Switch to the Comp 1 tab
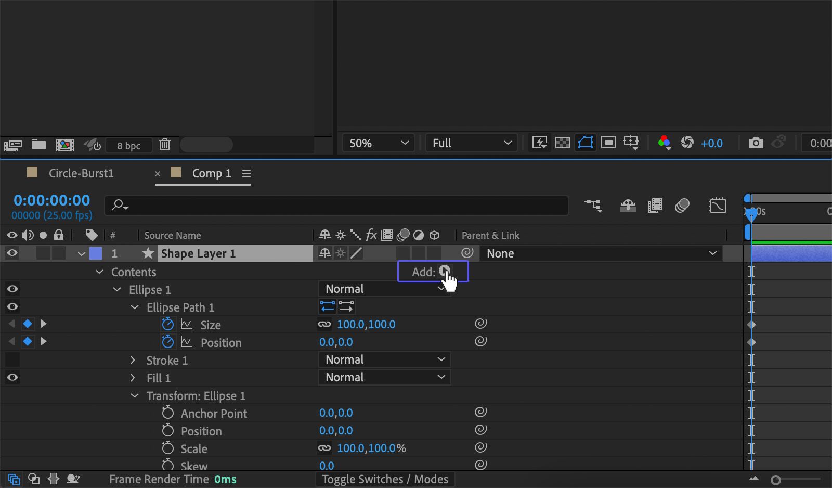 pyautogui.click(x=211, y=173)
